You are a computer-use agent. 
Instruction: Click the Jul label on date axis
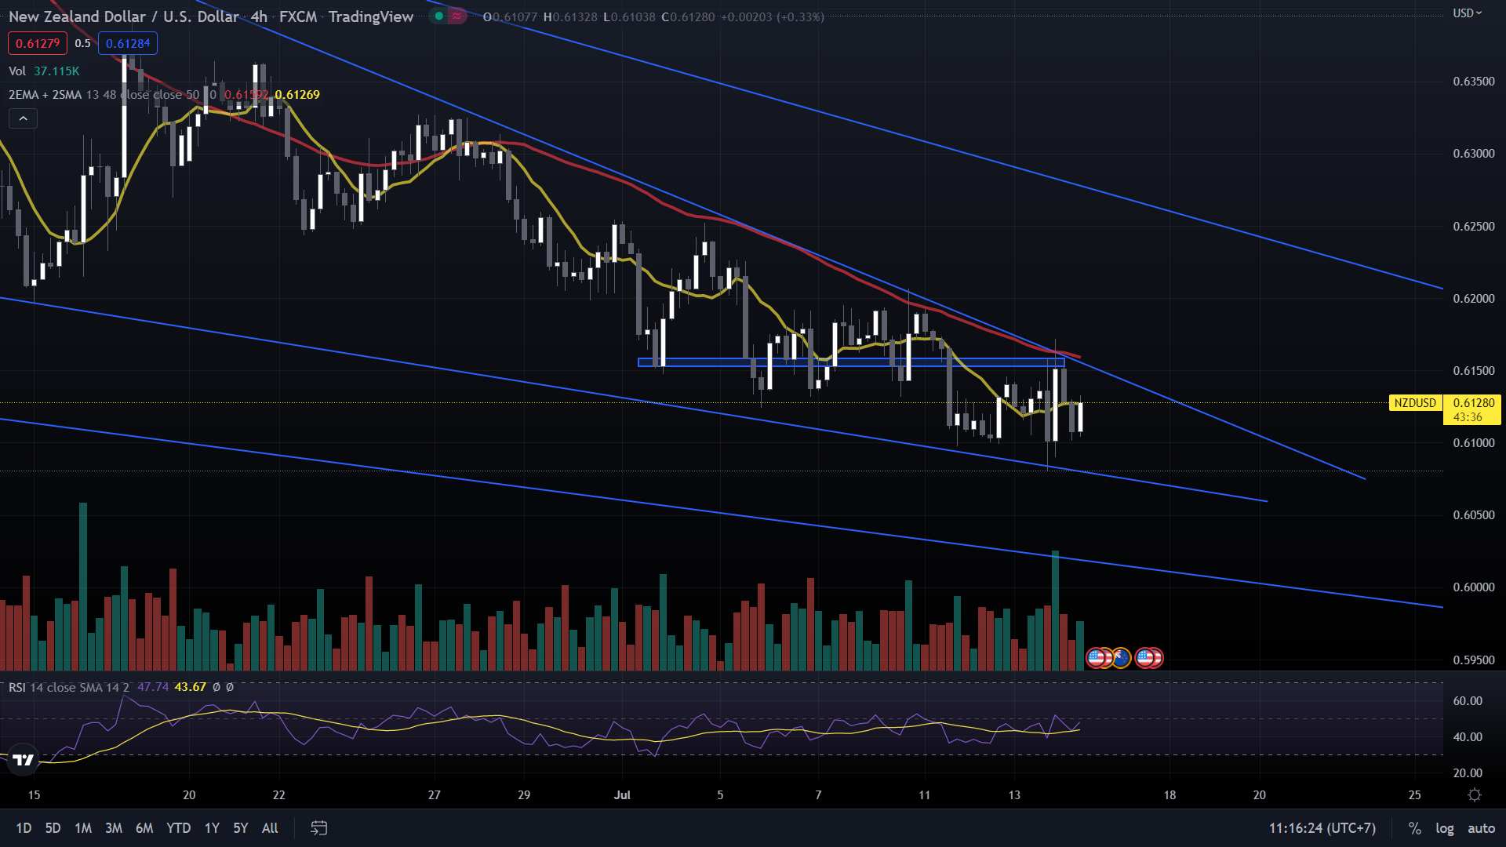[622, 795]
